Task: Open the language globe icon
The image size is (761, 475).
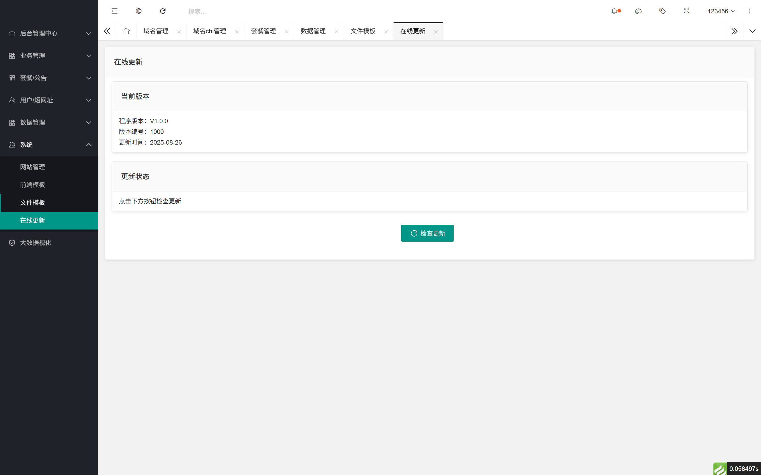Action: point(138,11)
